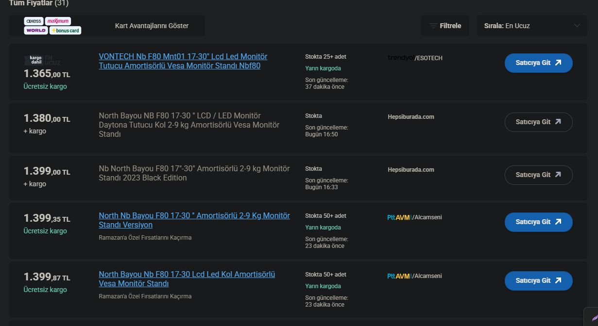The width and height of the screenshot is (598, 326).
Task: Click PttAVM/Alcamseni seller on 1.399,35 TL row
Action: tap(414, 217)
